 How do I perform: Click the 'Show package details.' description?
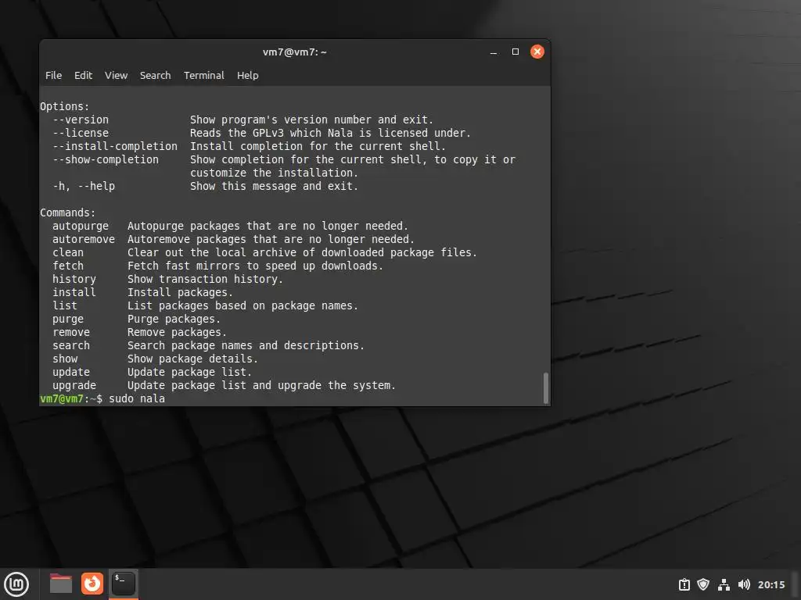[192, 359]
